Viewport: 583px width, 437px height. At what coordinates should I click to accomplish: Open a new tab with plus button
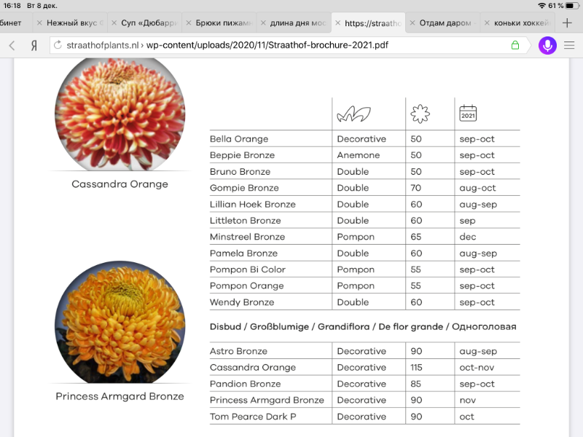568,23
